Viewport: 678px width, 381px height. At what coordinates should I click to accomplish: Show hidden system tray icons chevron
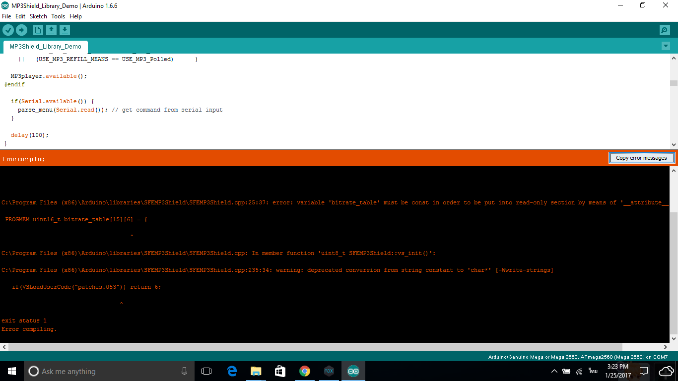pos(554,371)
